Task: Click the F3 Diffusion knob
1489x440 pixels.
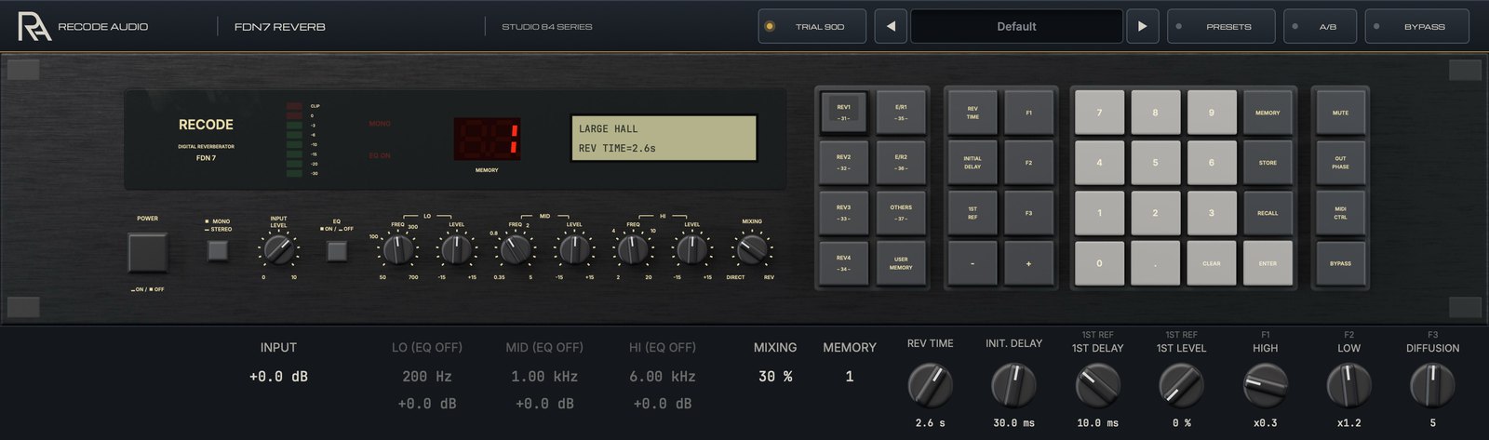Action: [1432, 385]
